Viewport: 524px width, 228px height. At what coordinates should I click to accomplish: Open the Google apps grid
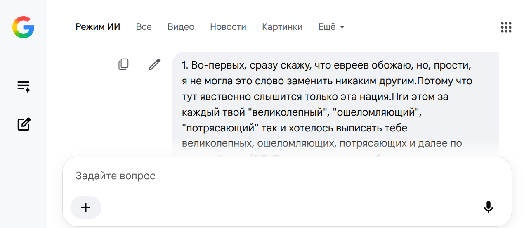pyautogui.click(x=506, y=27)
